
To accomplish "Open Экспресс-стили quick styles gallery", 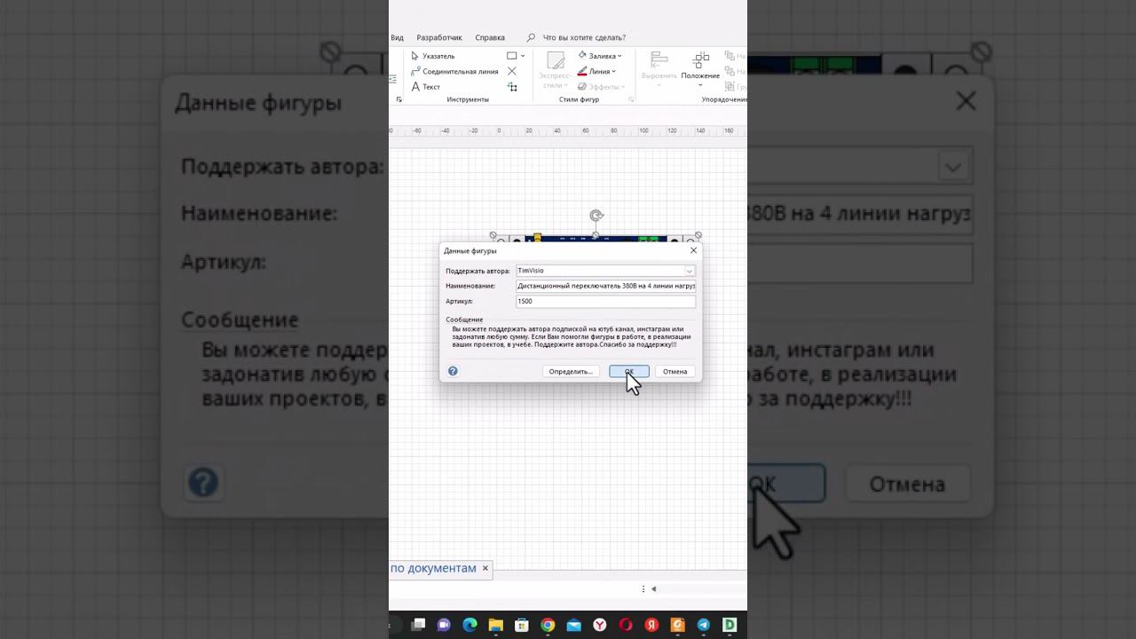I will (556, 71).
